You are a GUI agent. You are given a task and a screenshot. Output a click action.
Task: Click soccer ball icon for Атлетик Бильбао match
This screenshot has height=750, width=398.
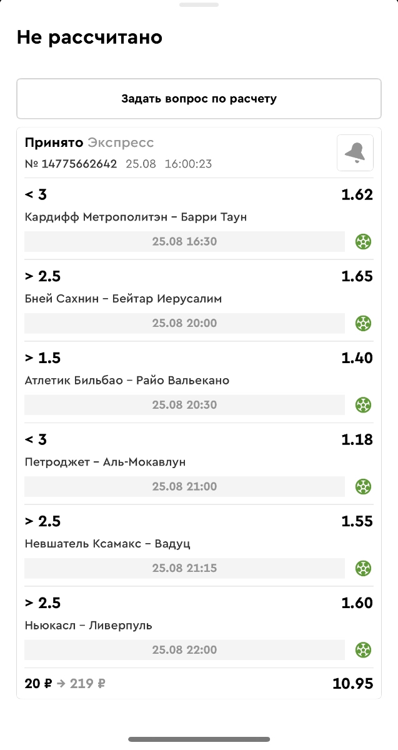[364, 405]
